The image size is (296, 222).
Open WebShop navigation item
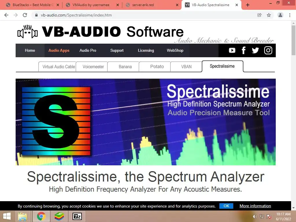(175, 50)
